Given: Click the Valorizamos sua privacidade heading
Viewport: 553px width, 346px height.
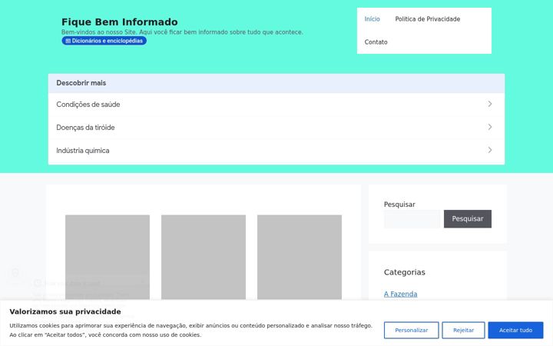Looking at the screenshot, I should click(x=65, y=311).
